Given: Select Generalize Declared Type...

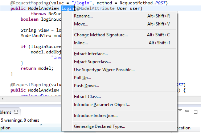Looking at the screenshot, I should click(124, 126).
